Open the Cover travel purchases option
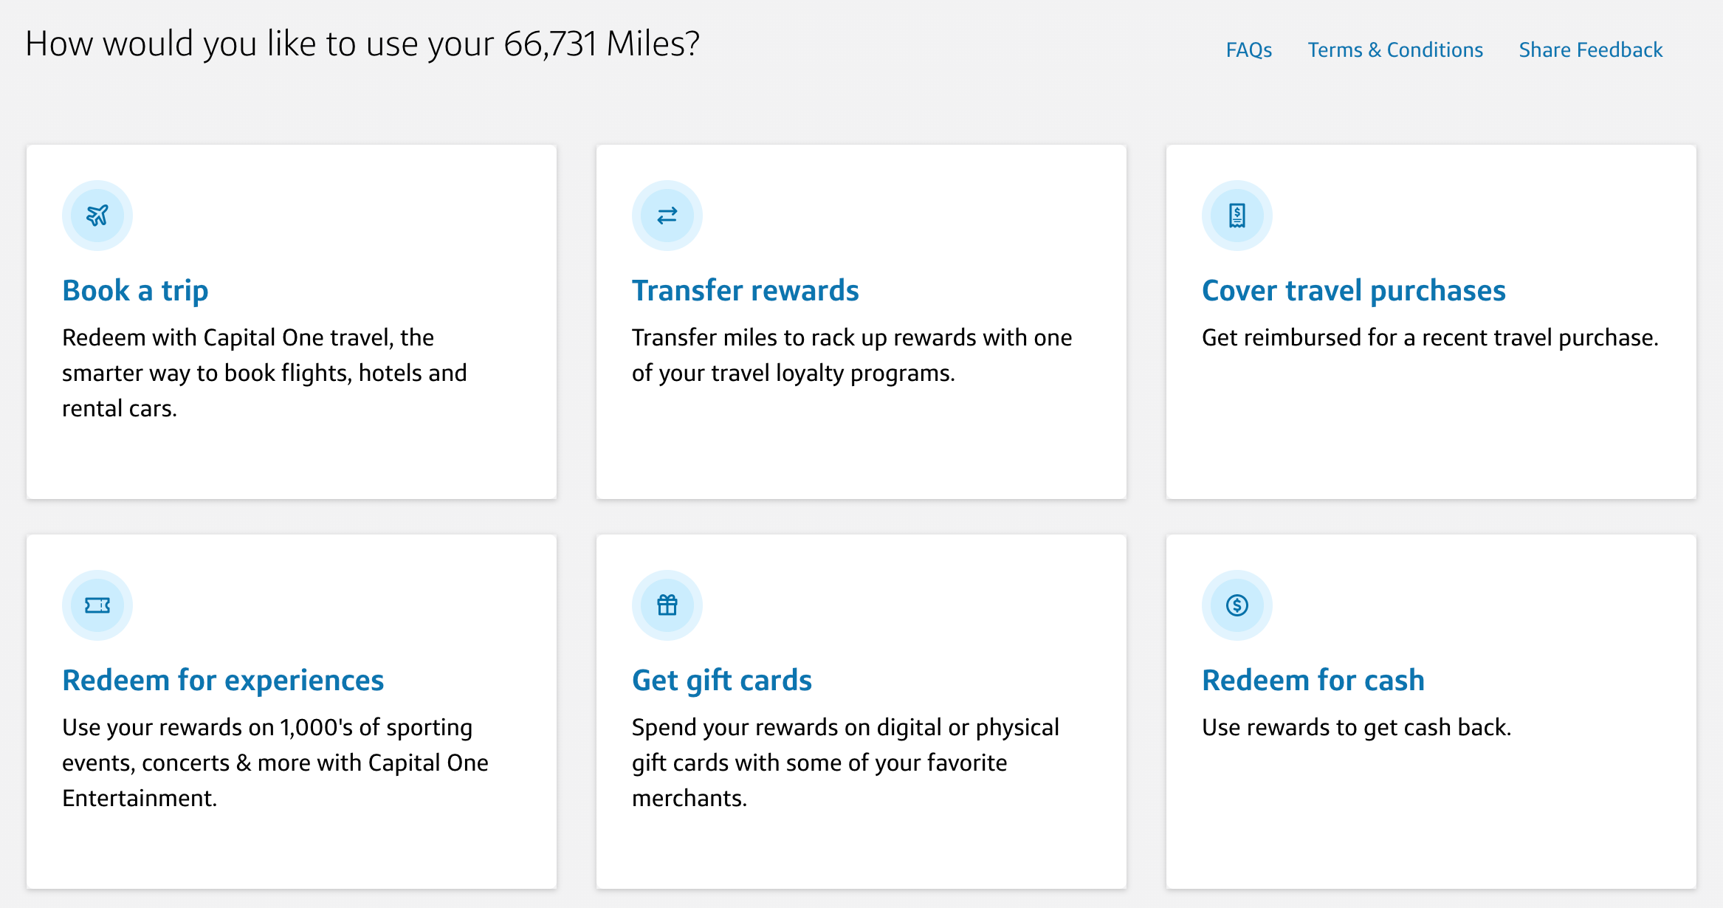1723x908 pixels. (x=1354, y=290)
